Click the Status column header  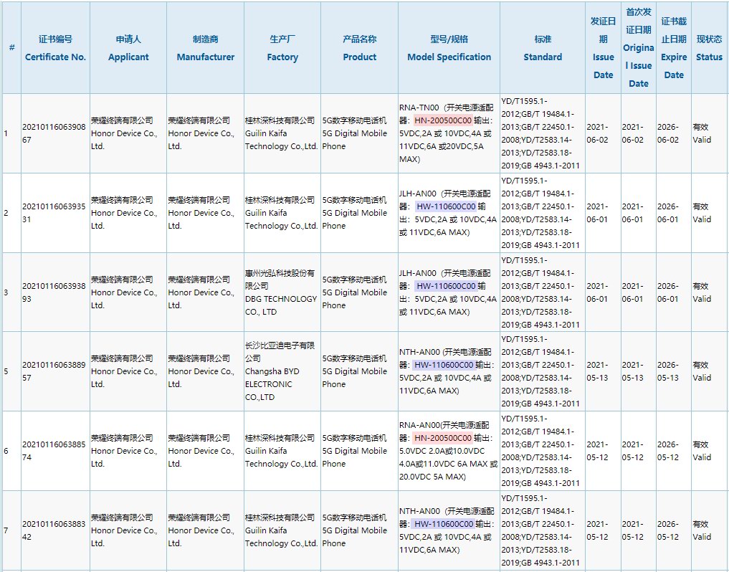point(709,48)
